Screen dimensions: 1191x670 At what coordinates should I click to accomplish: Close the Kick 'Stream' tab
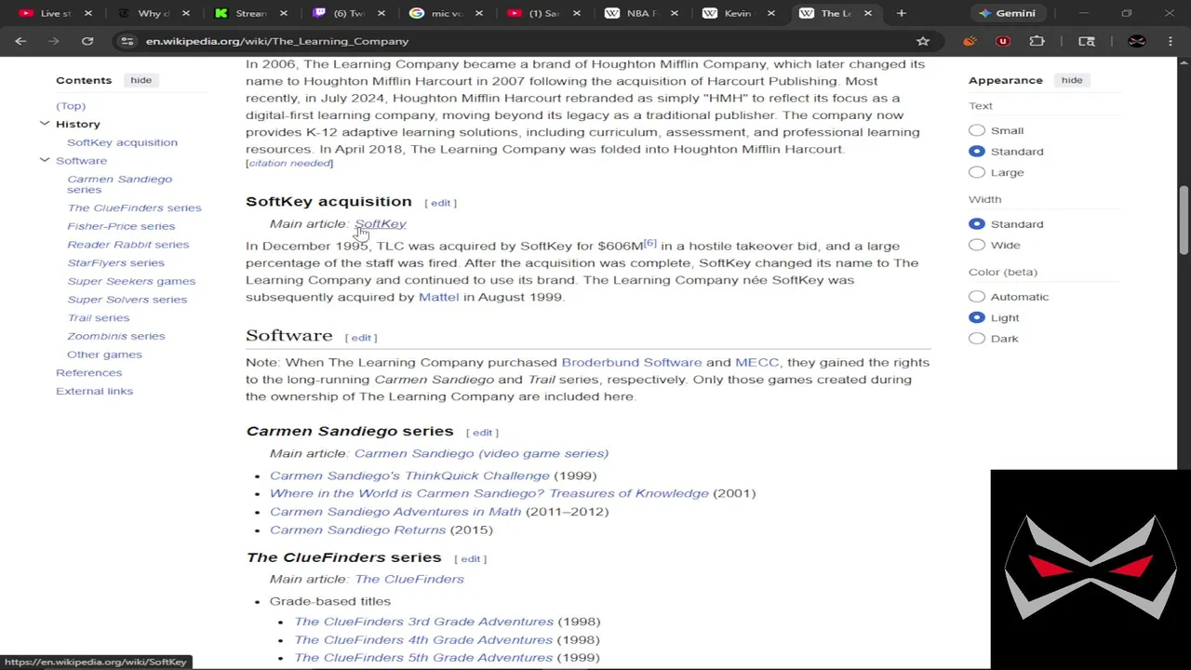[x=283, y=13]
